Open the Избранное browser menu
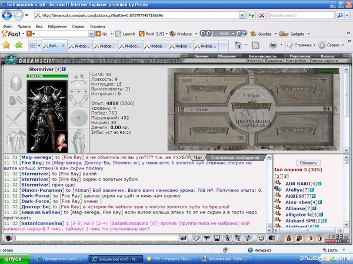The width and height of the screenshot is (353, 264). 57,26
